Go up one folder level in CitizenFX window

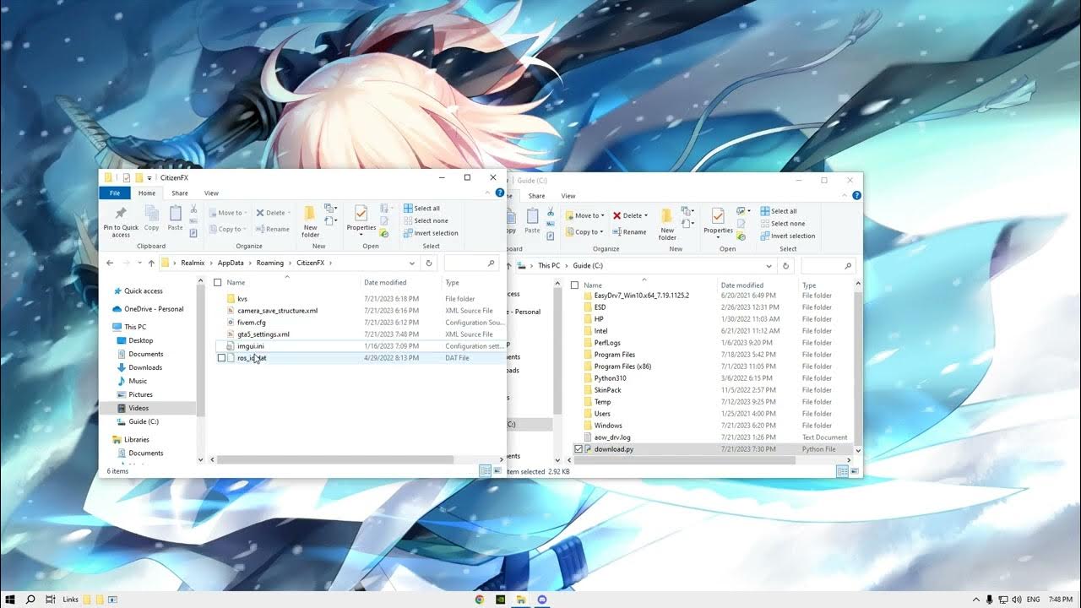(151, 263)
